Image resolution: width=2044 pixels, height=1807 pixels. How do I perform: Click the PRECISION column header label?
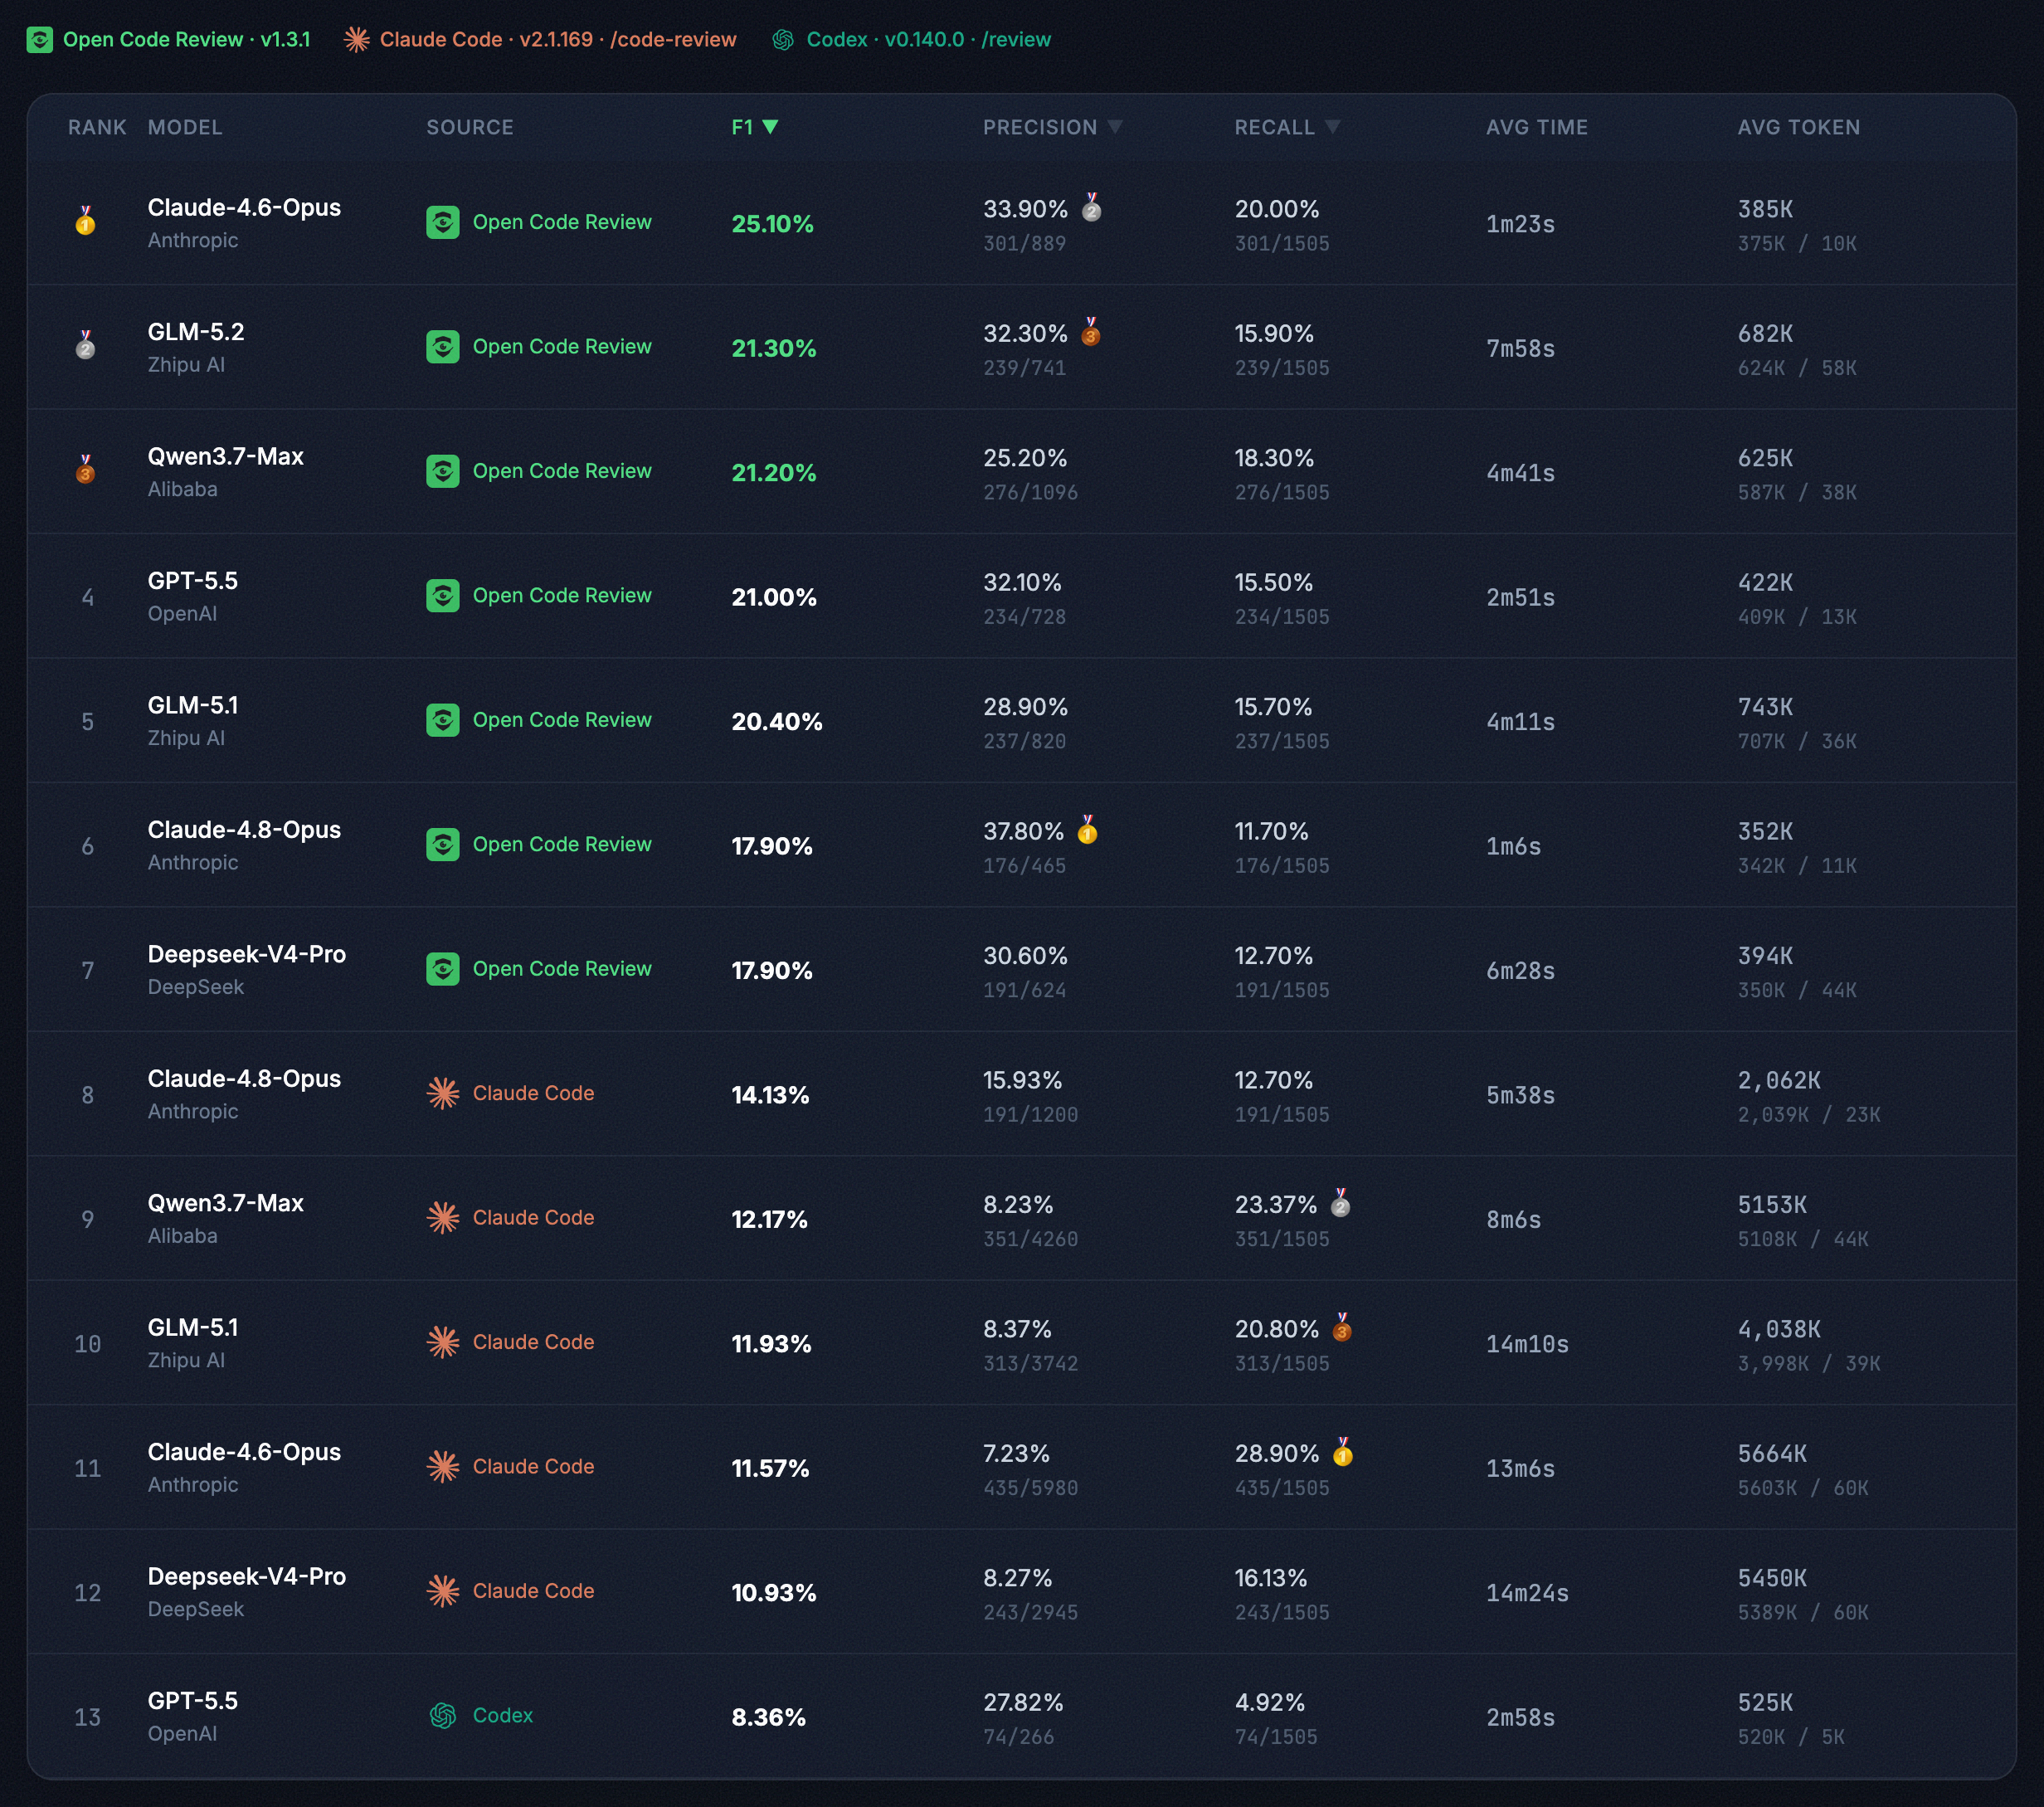pyautogui.click(x=1040, y=127)
